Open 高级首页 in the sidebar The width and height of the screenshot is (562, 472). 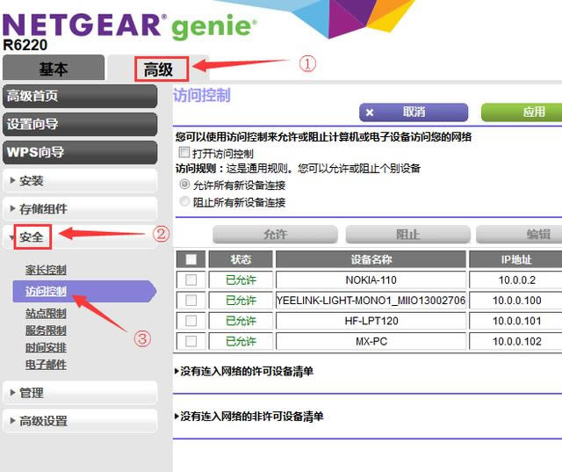pyautogui.click(x=79, y=96)
